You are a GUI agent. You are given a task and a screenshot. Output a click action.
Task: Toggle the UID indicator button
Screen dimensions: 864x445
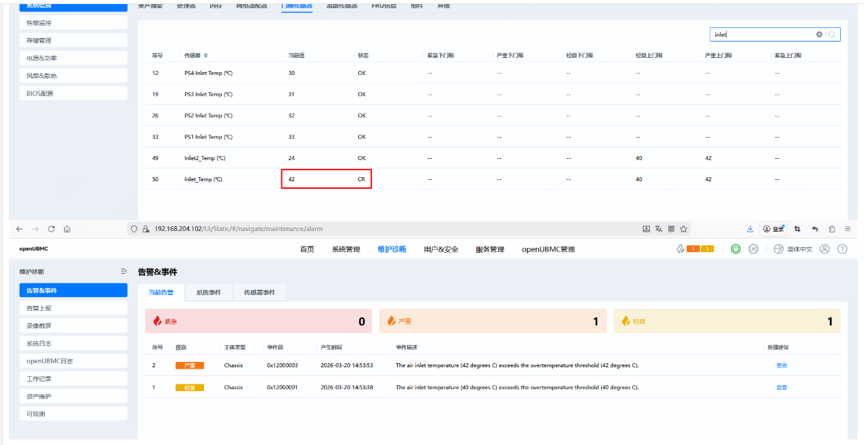tap(753, 249)
